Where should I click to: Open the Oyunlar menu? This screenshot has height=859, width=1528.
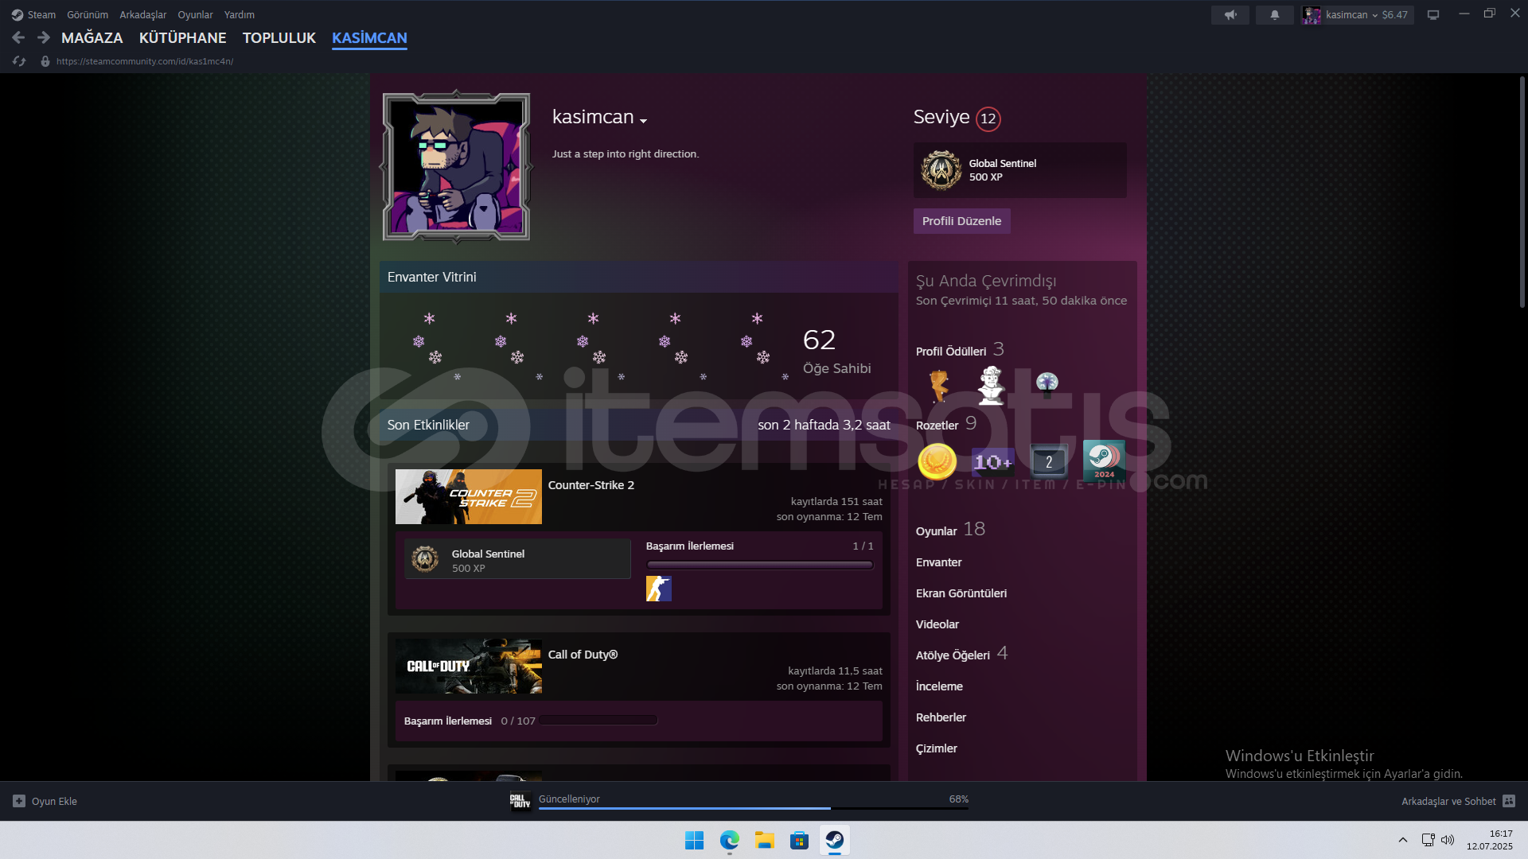point(195,15)
